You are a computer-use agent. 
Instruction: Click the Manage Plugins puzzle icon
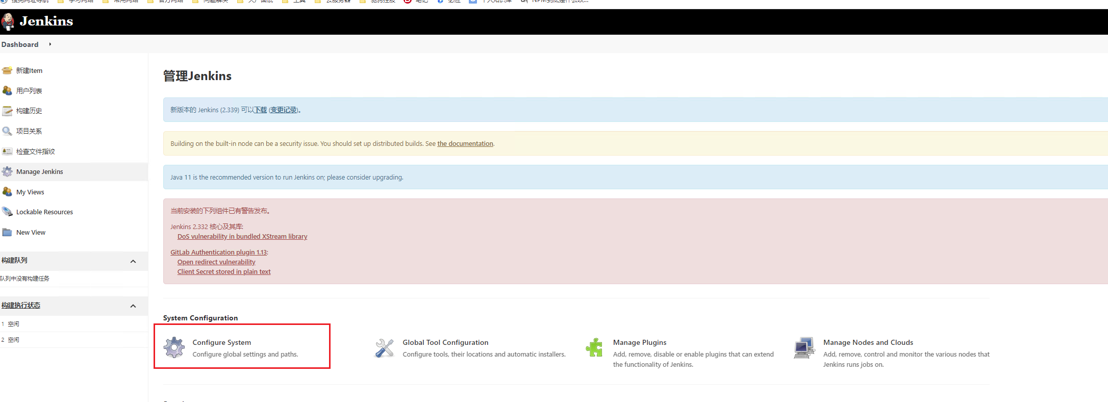pyautogui.click(x=594, y=347)
